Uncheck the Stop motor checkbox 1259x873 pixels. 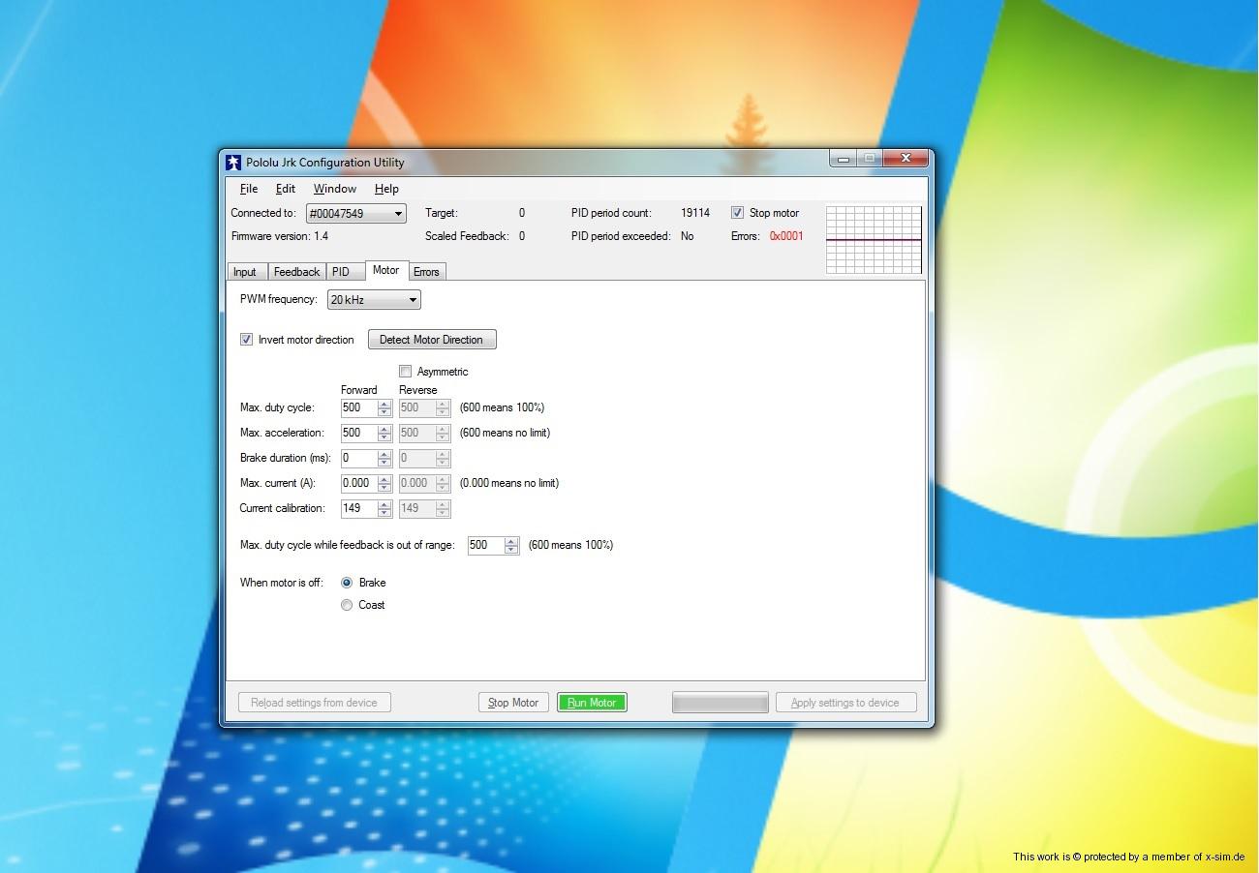tap(737, 213)
